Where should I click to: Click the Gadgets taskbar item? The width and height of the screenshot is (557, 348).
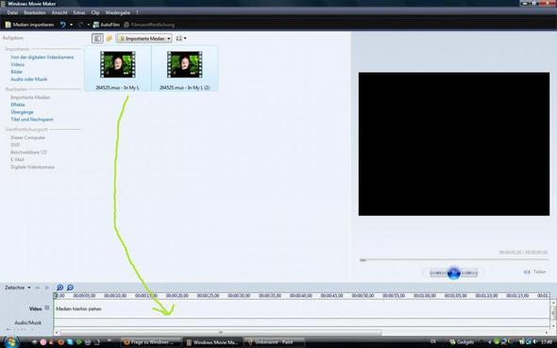click(462, 342)
